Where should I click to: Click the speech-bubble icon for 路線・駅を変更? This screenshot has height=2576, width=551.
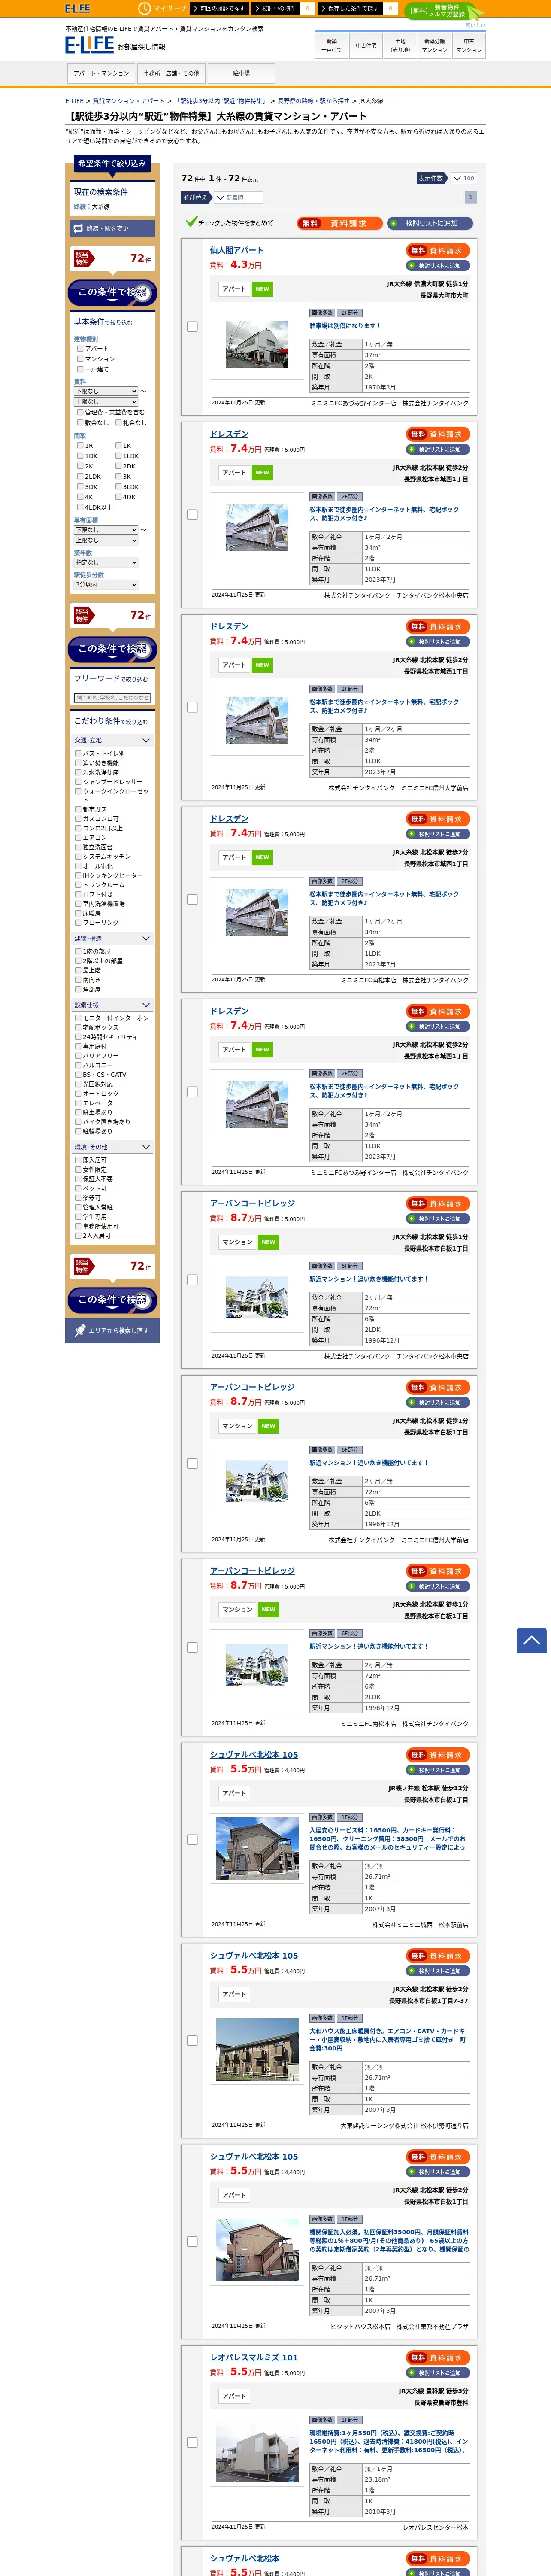click(x=78, y=229)
